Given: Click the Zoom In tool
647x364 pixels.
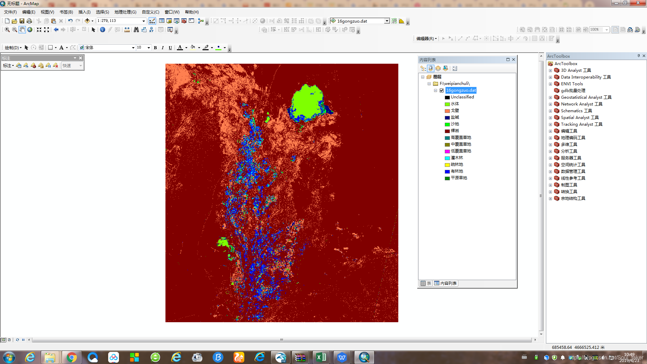Looking at the screenshot, I should tap(7, 30).
